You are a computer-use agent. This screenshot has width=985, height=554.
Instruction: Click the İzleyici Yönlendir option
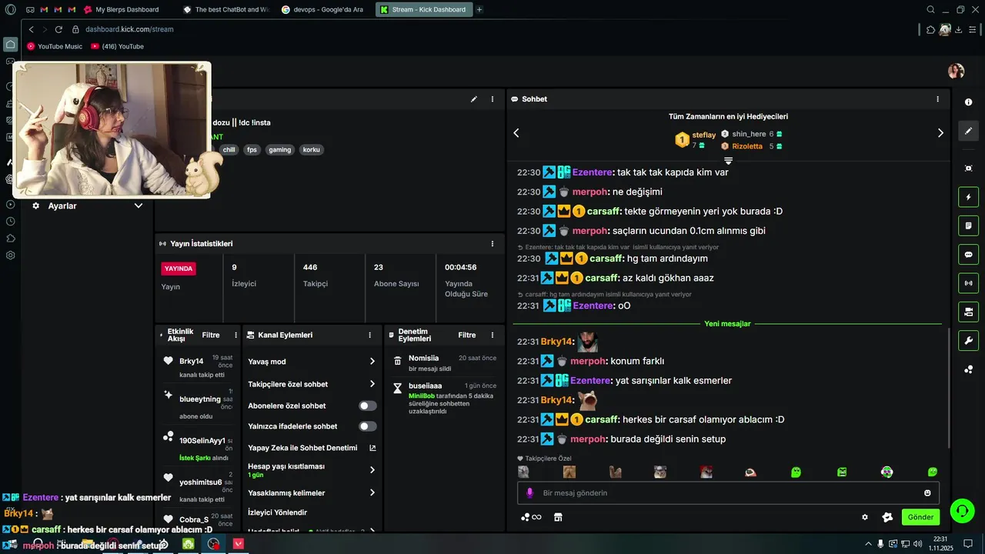click(278, 512)
